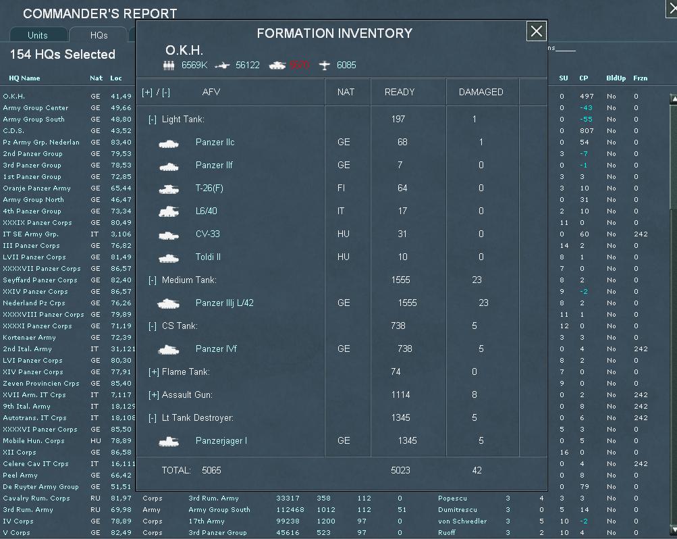Screen dimensions: 677x539
Task: Click the red AFV count 5570
Action: coord(300,66)
